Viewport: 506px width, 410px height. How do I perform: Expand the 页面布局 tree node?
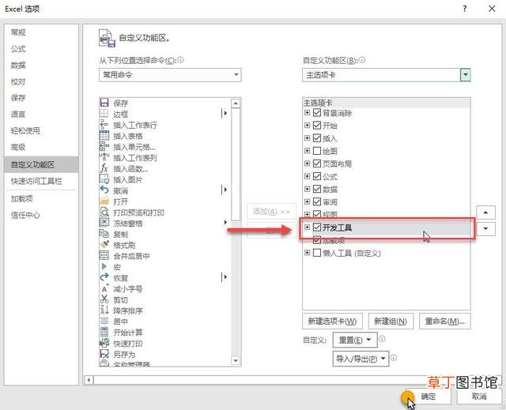[x=307, y=164]
